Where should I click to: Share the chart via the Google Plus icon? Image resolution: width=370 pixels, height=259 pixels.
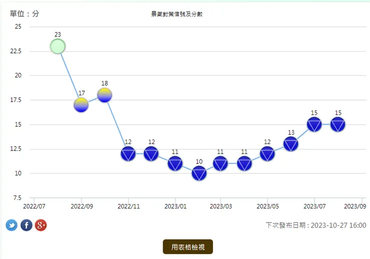41,225
